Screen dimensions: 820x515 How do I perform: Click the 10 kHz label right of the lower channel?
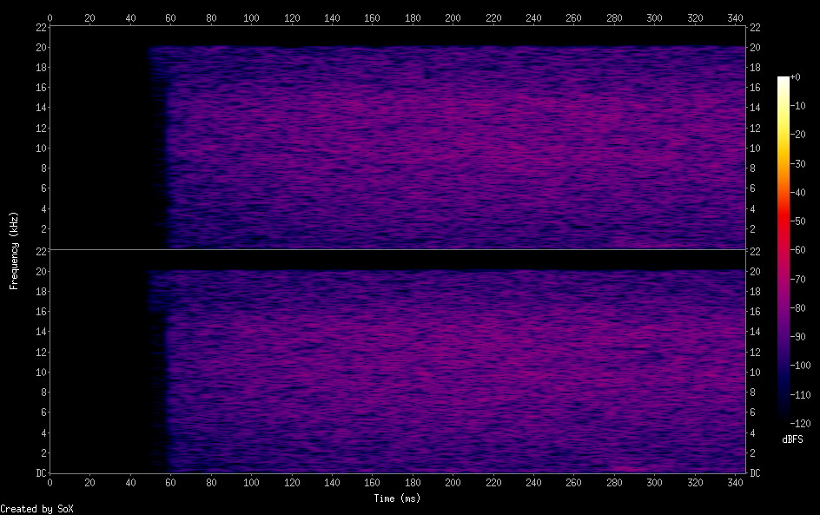(x=755, y=372)
